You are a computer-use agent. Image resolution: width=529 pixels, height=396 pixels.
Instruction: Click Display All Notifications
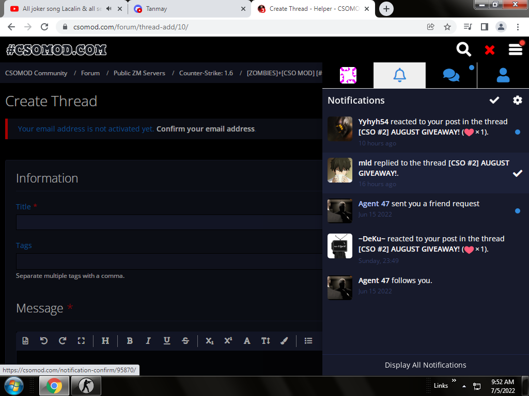(x=425, y=365)
